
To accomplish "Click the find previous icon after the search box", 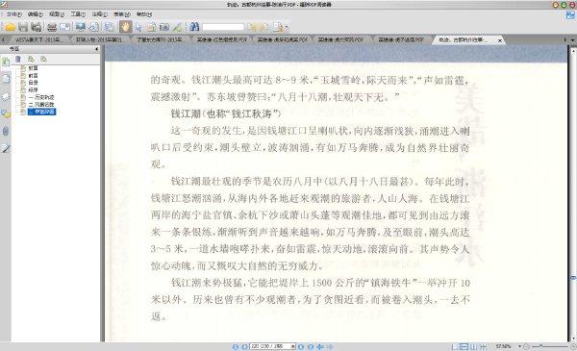I will pos(252,27).
